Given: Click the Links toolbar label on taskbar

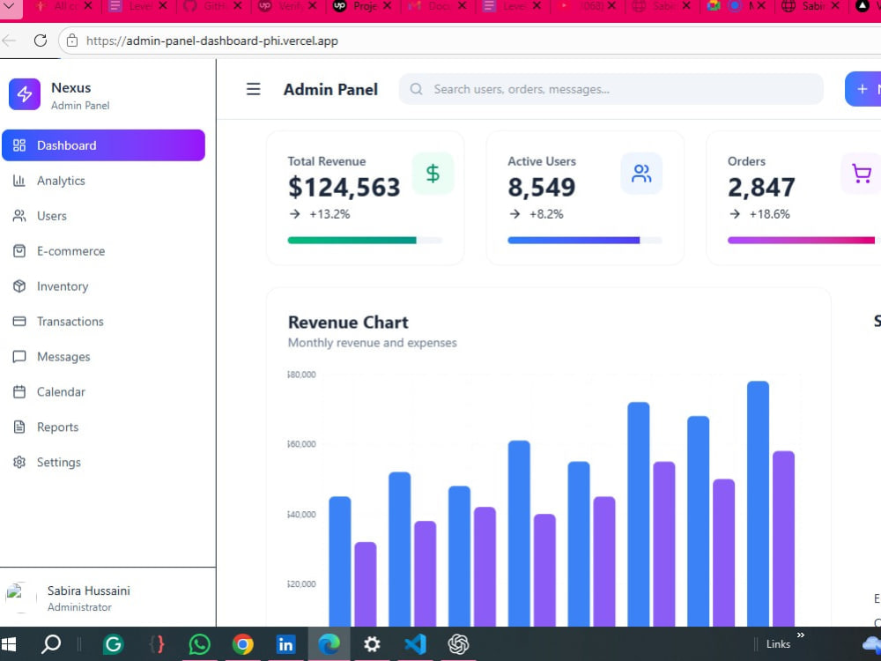Looking at the screenshot, I should [x=778, y=644].
